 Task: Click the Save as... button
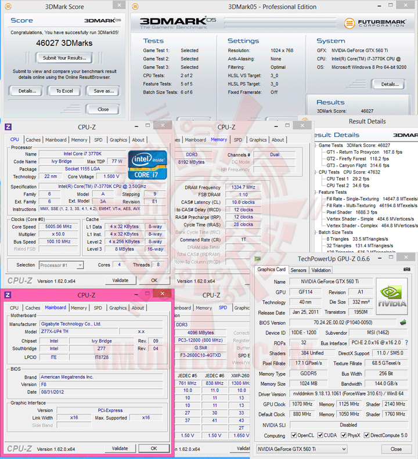point(104,91)
